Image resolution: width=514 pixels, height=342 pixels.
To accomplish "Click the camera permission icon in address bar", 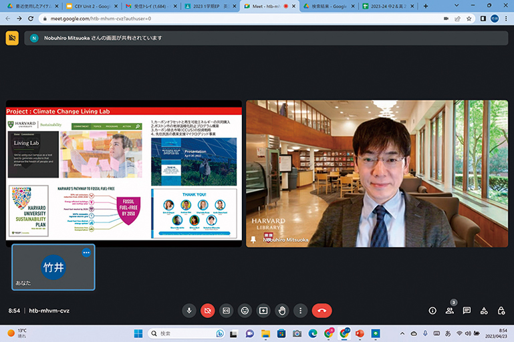I will pos(446,19).
